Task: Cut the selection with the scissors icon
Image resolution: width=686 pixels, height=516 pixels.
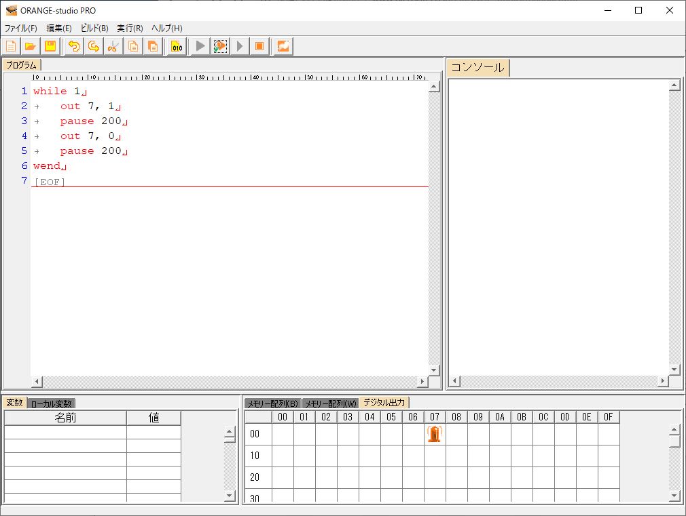Action: 113,46
